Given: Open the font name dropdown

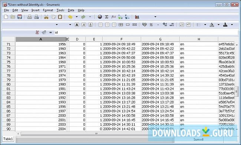Looking at the screenshot, I should (x=57, y=24).
